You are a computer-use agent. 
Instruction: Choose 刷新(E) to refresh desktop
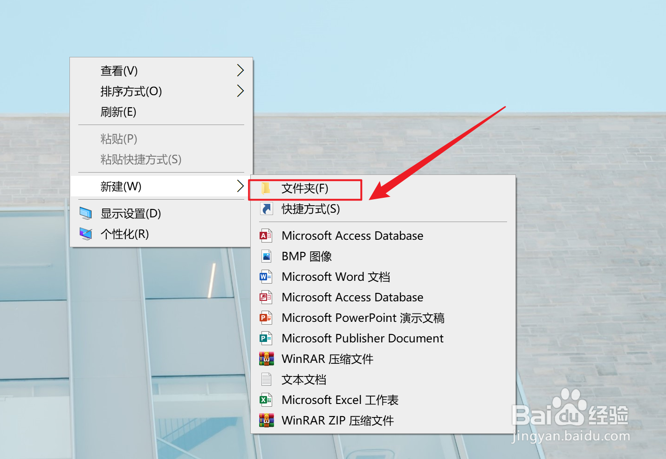coord(161,111)
